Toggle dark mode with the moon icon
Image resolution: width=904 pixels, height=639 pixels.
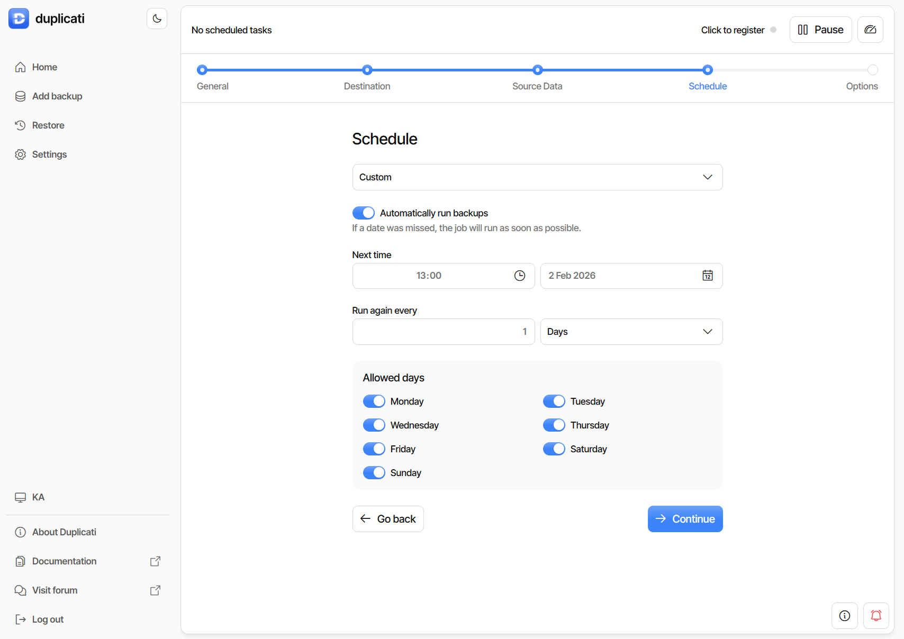(157, 18)
